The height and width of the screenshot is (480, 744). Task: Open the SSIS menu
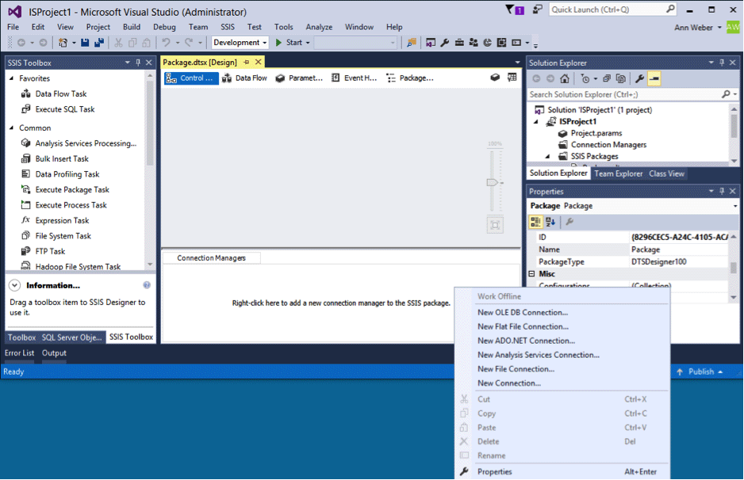tap(228, 27)
